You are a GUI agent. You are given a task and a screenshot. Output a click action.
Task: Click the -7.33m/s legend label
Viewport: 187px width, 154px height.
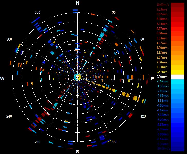point(163,129)
